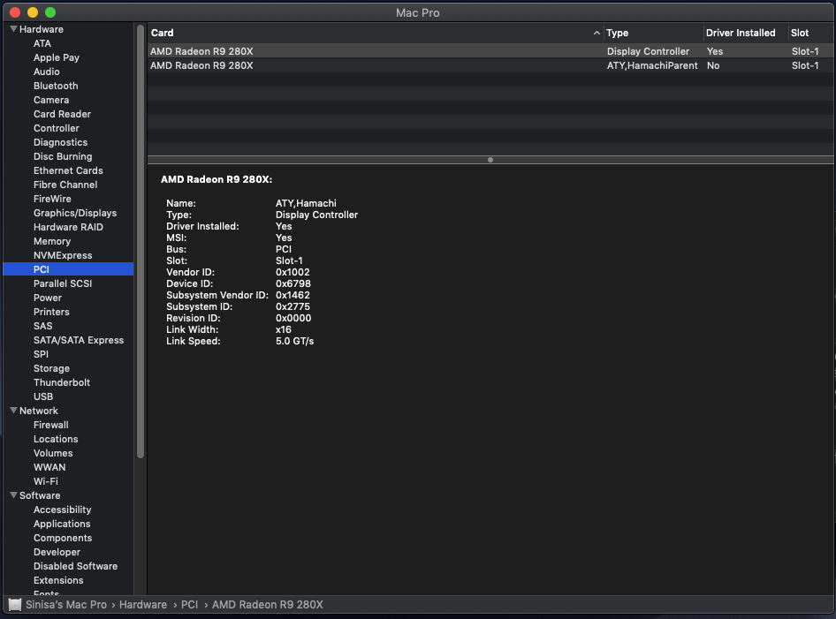Viewport: 836px width, 619px height.
Task: Open the Apple Pay sidebar entry
Action: [x=57, y=57]
